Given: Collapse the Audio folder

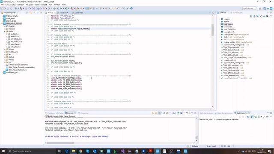Looking at the screenshot, I should tap(4, 31).
